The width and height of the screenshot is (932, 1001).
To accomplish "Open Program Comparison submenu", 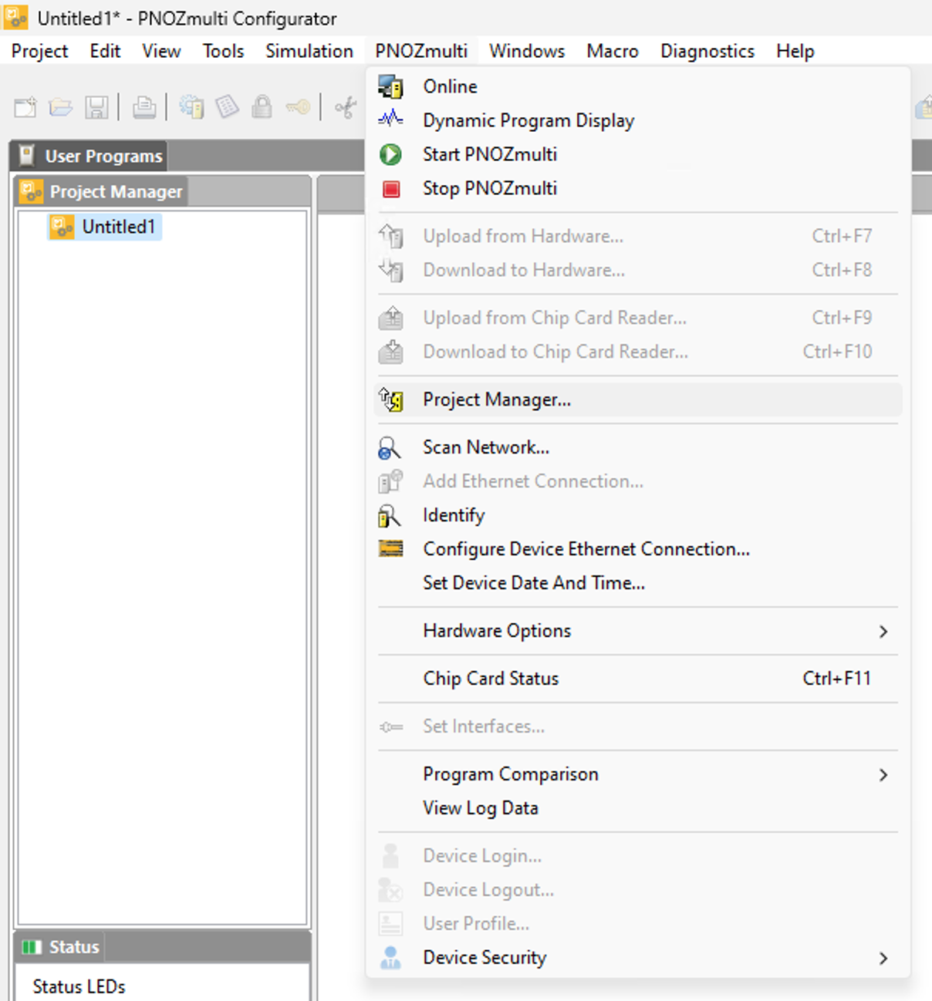I will pyautogui.click(x=637, y=774).
